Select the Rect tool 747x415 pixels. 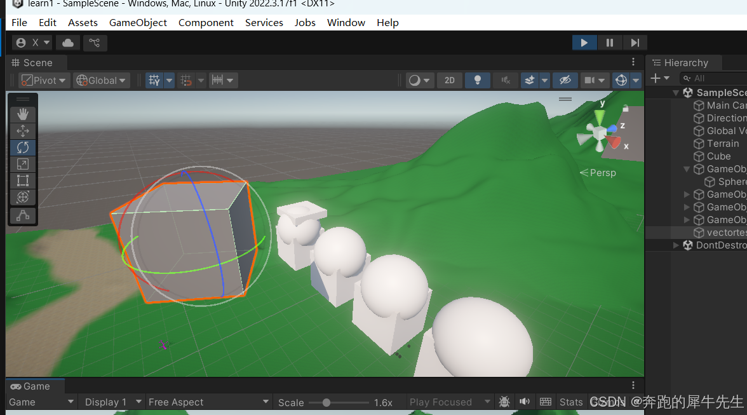pyautogui.click(x=22, y=180)
